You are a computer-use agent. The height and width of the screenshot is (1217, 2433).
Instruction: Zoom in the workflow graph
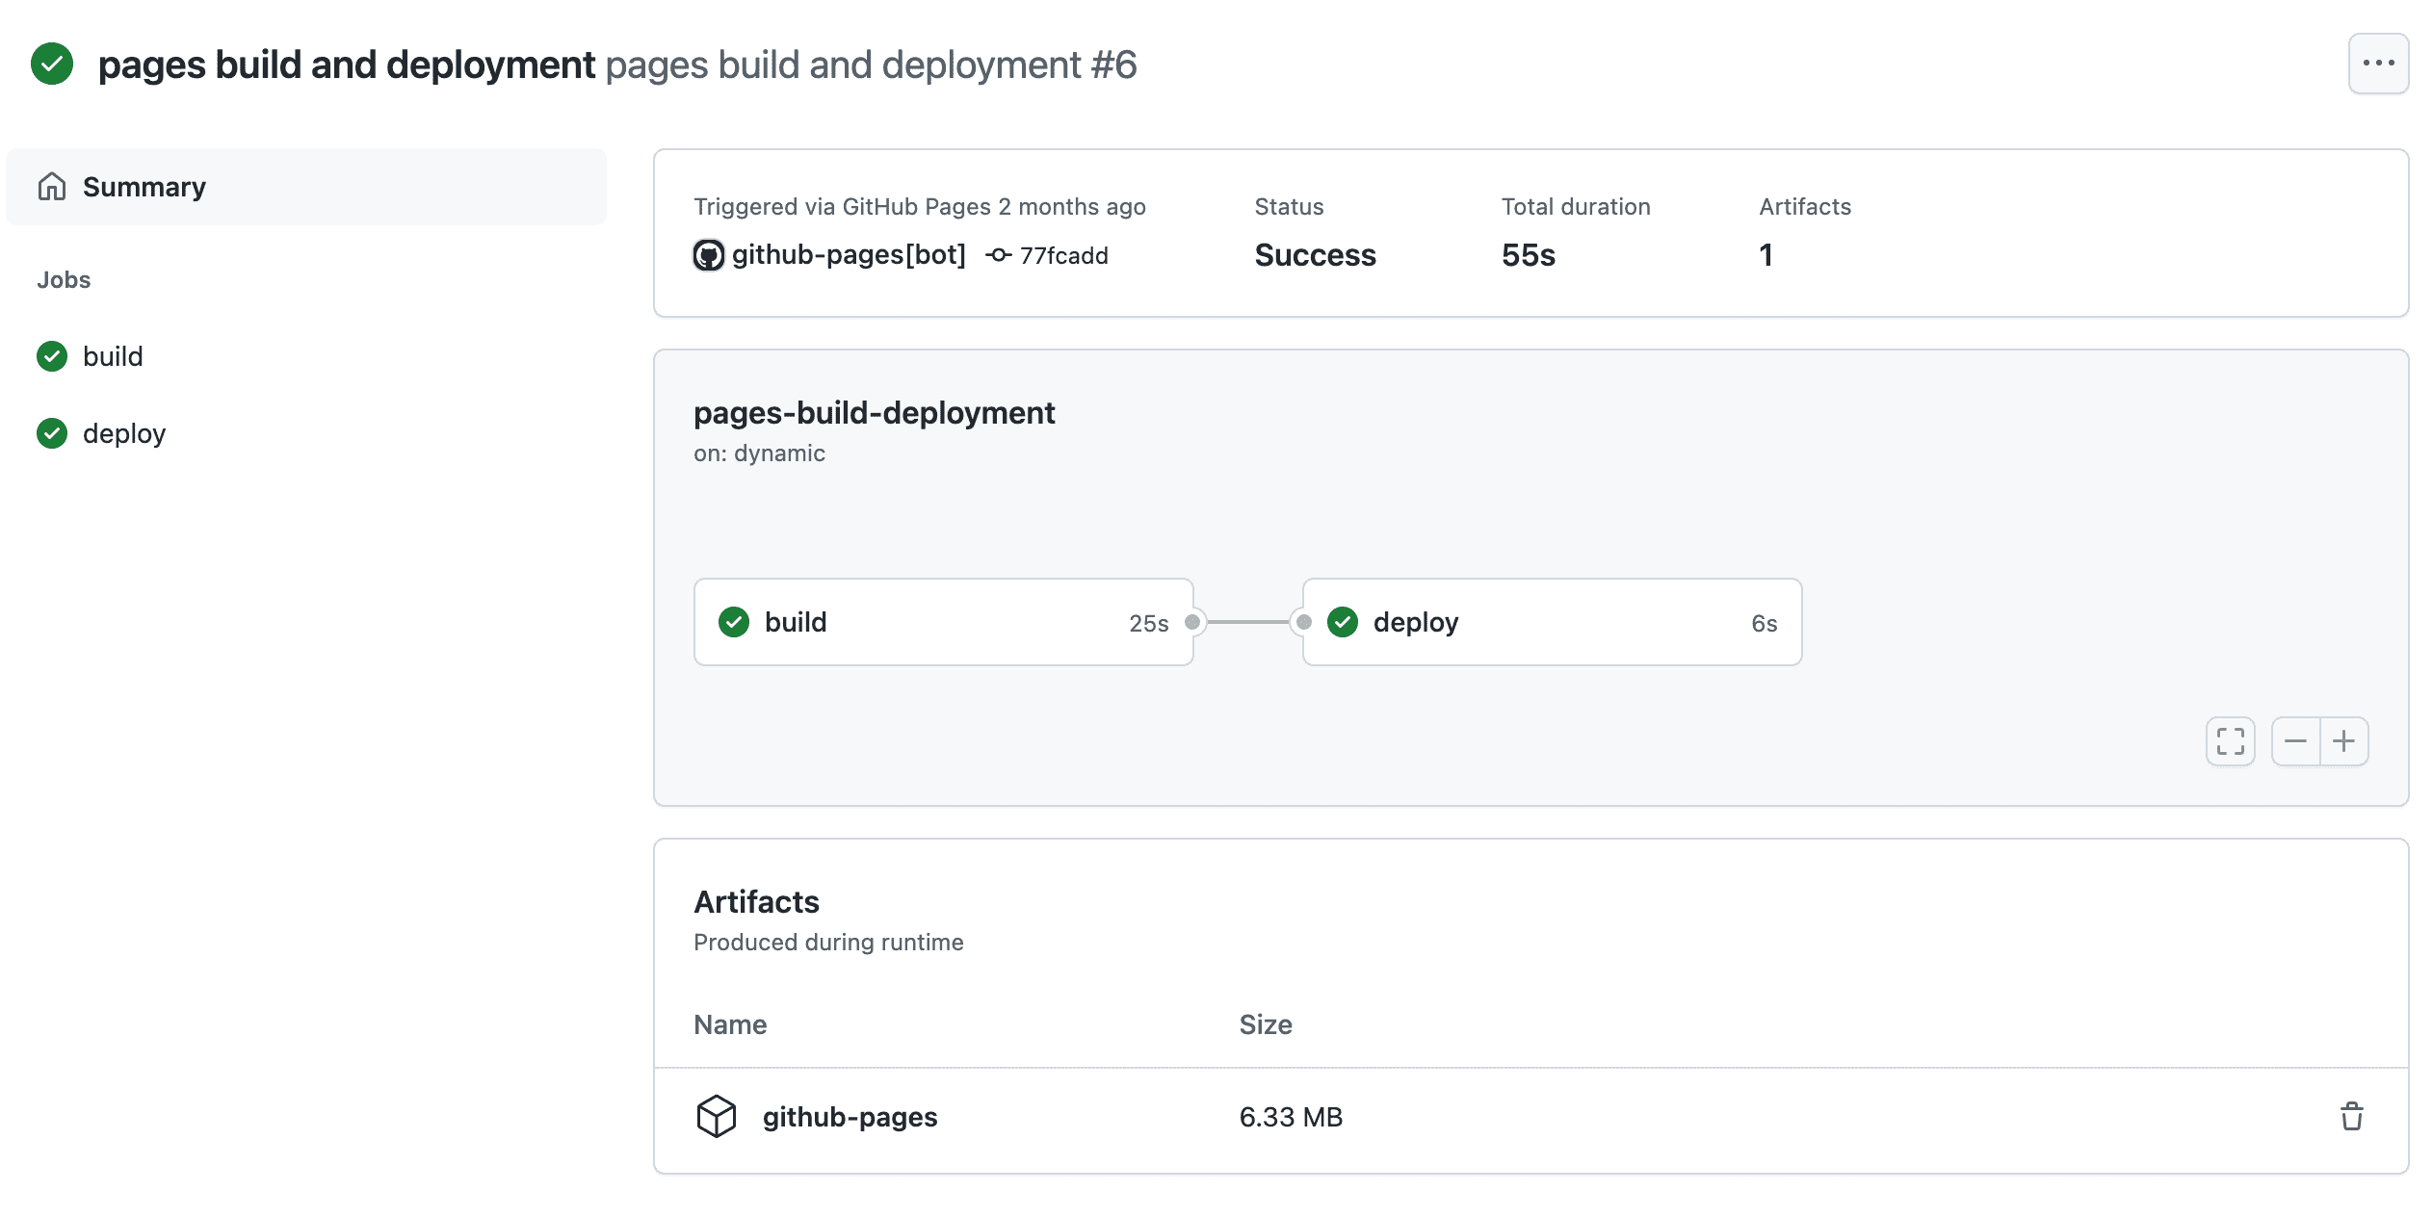[x=2344, y=741]
